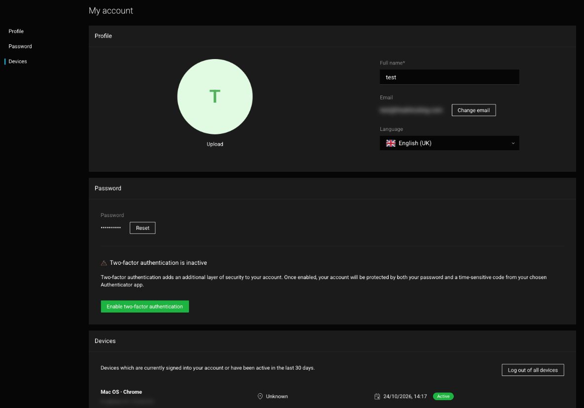The height and width of the screenshot is (408, 584).
Task: Click the green T avatar circle
Action: tap(215, 96)
